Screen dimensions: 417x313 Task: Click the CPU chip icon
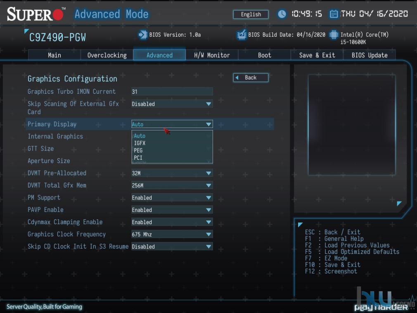pyautogui.click(x=334, y=35)
